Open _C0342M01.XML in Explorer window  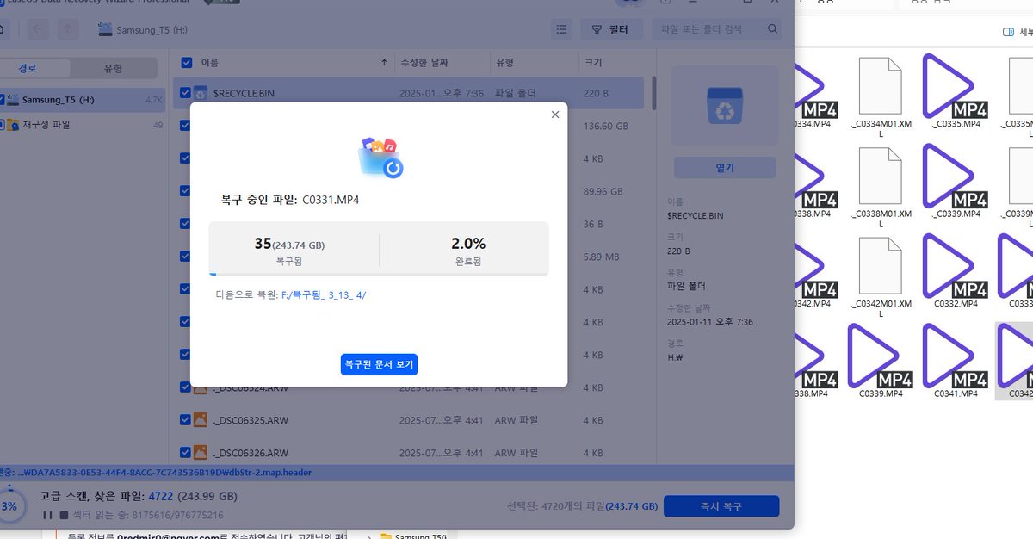coord(881,277)
